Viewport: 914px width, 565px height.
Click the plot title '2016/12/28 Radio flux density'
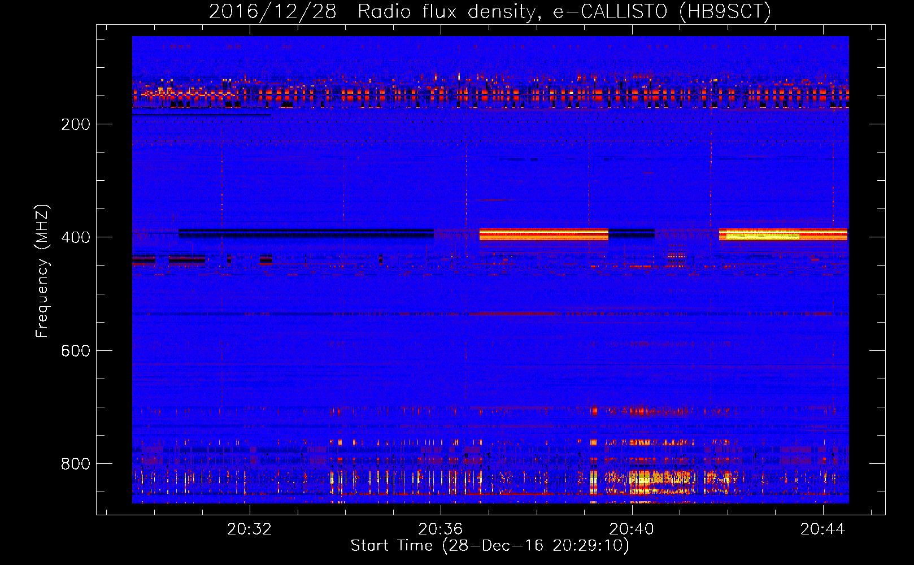click(372, 11)
